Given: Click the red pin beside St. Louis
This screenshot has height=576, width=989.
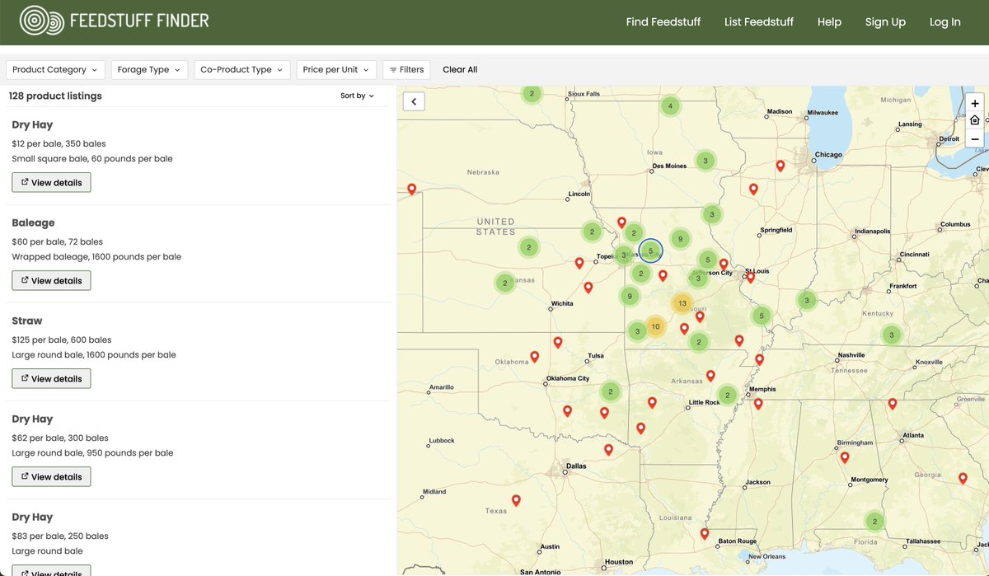Looking at the screenshot, I should click(x=750, y=278).
